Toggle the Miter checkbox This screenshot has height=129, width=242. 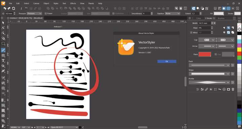pos(191,32)
